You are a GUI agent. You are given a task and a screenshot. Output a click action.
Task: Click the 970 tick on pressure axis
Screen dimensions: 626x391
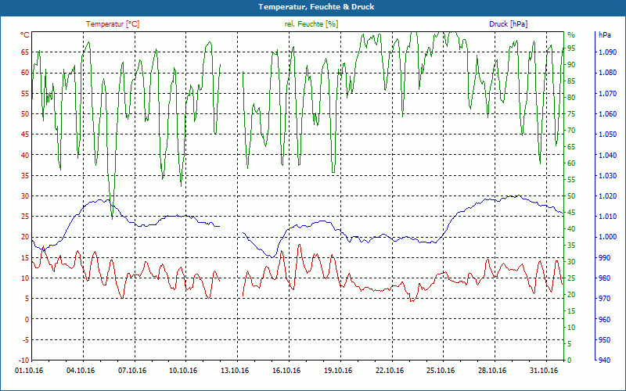(x=604, y=299)
